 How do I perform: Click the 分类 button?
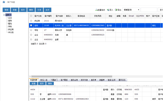[39, 10]
